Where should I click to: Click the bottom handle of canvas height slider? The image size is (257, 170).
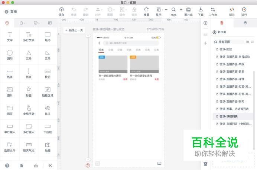88,159
